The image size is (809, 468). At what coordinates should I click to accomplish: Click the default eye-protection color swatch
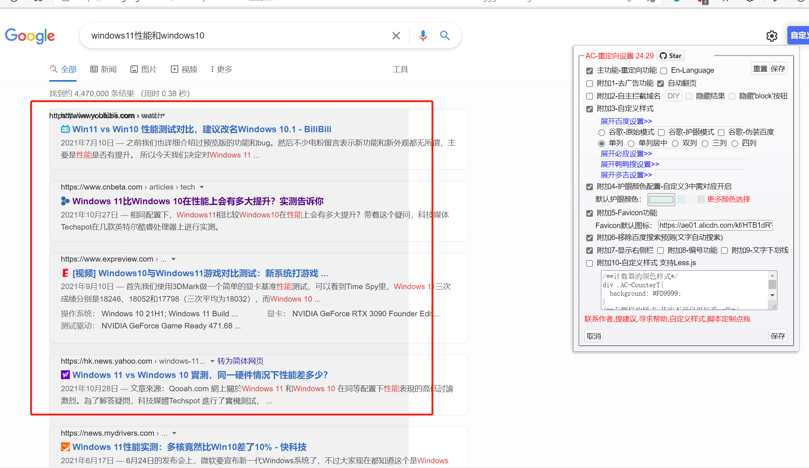pyautogui.click(x=661, y=199)
